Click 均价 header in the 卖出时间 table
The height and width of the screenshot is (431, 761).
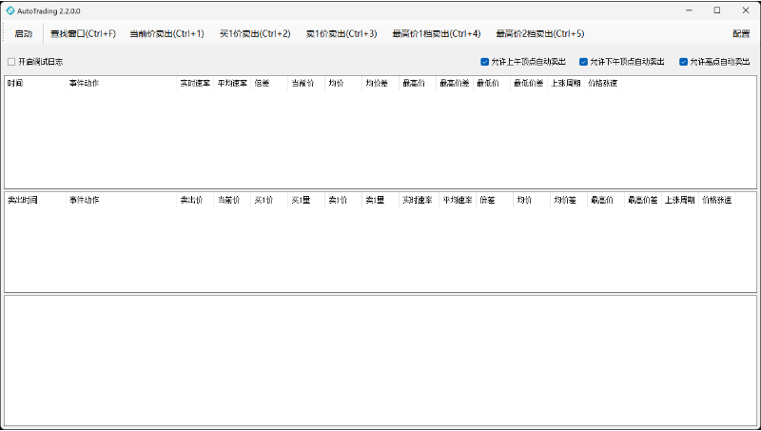point(532,200)
